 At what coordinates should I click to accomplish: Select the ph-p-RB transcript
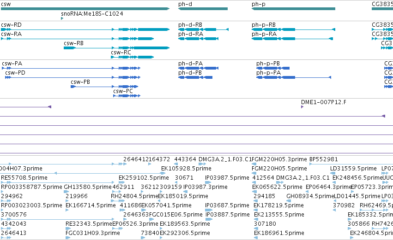(294, 29)
